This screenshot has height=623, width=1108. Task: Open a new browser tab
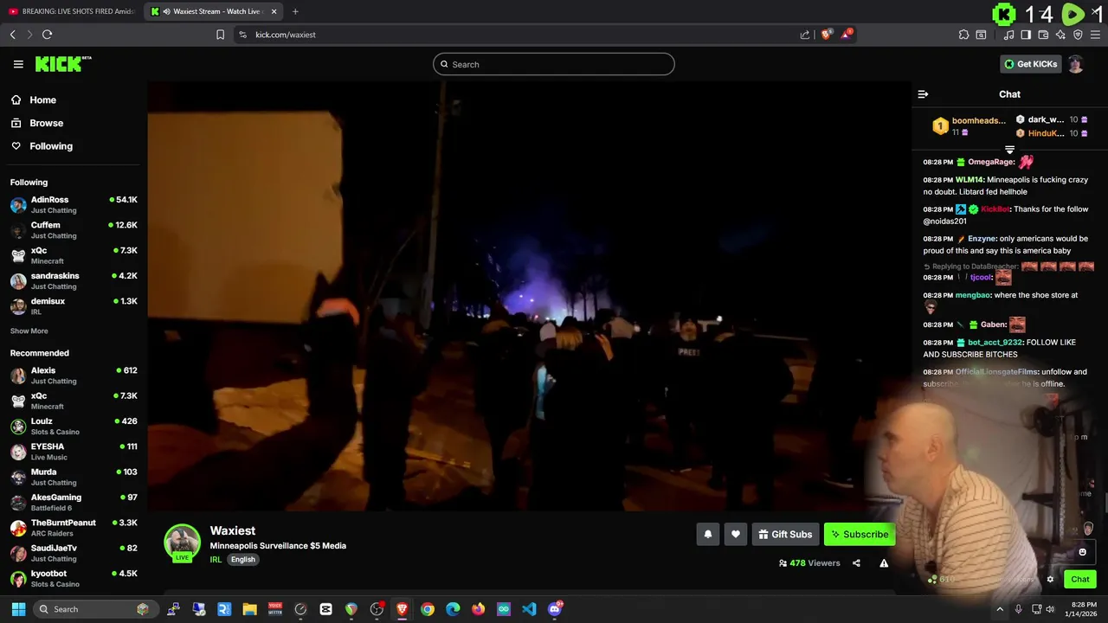[295, 11]
